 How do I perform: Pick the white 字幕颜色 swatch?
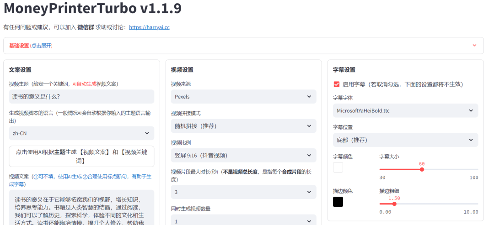tap(338, 167)
